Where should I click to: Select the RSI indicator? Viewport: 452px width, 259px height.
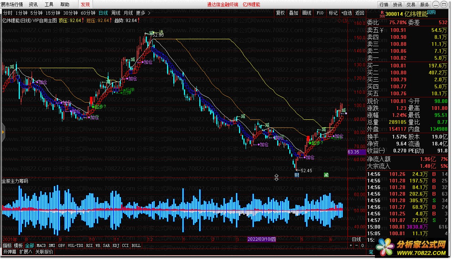coord(89,245)
